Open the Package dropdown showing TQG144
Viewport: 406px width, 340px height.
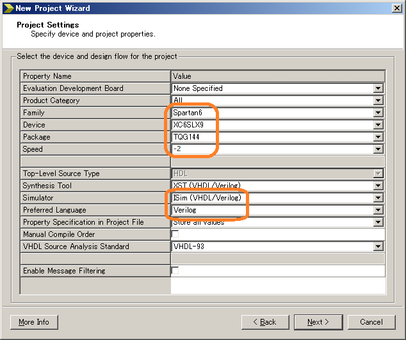378,137
